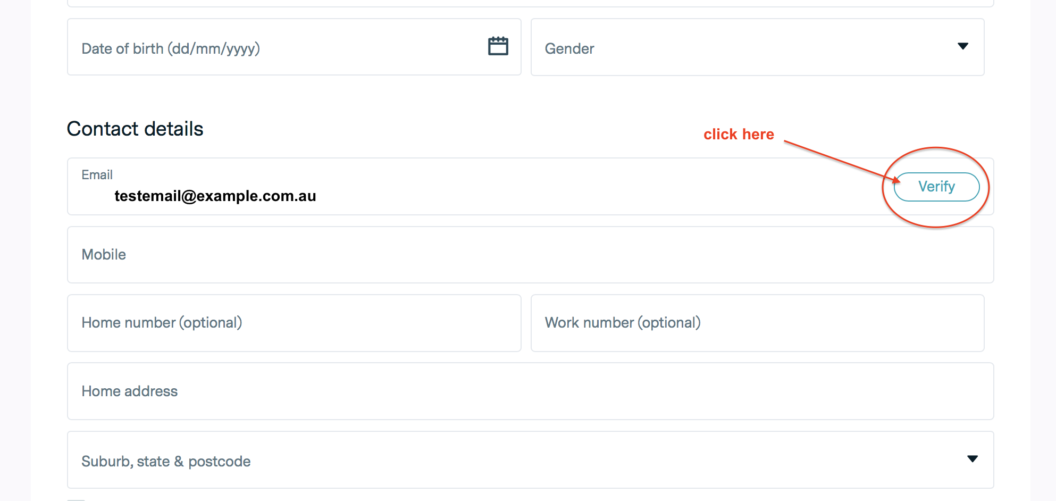Click the Mobile placeholder label
This screenshot has width=1056, height=501.
pos(104,255)
